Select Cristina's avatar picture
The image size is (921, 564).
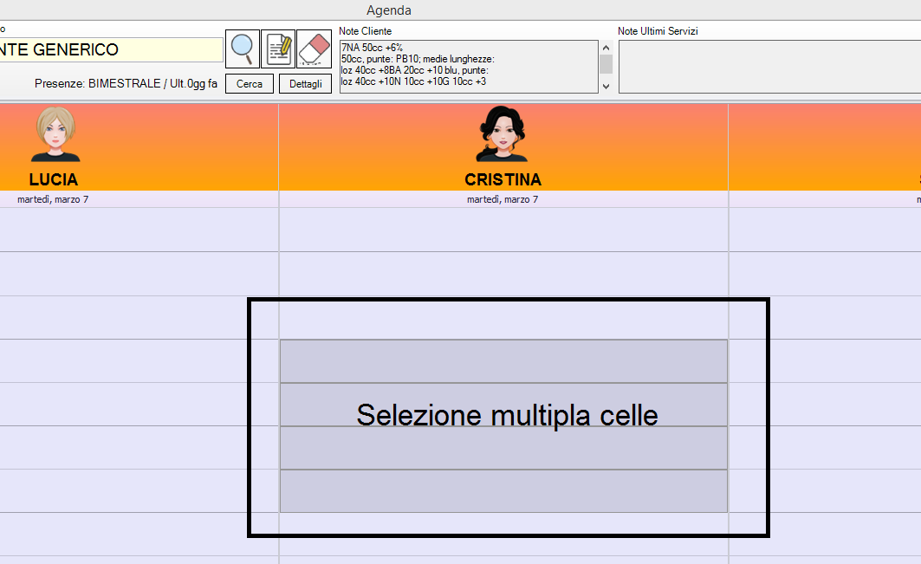503,134
